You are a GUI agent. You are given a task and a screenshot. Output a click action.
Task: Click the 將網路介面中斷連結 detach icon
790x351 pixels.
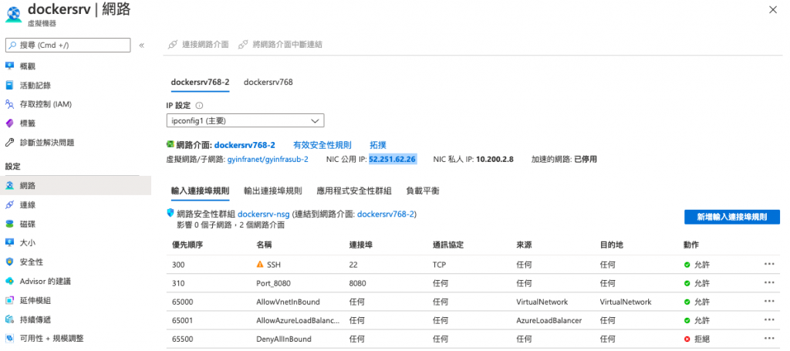coord(243,44)
